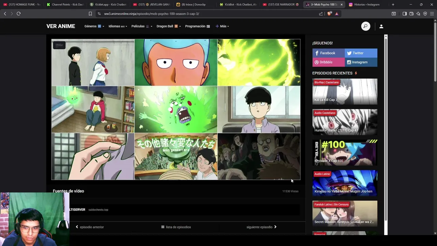Viewport: 437px width, 246px height.
Task: Bookmark this page from the address bar
Action: (x=90, y=14)
